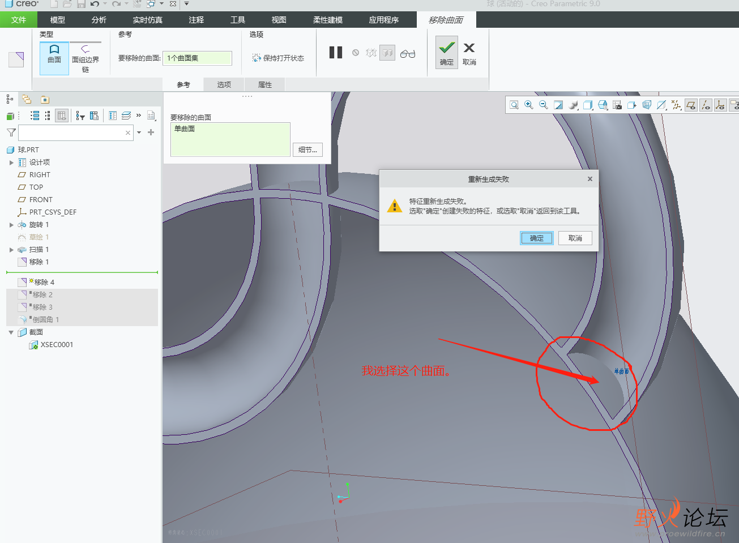Click the favorites folder tab icon
Viewport: 739px width, 543px height.
click(45, 99)
